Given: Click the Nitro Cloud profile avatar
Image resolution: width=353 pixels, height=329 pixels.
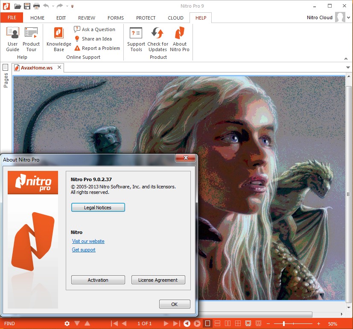Looking at the screenshot, I should (x=340, y=17).
